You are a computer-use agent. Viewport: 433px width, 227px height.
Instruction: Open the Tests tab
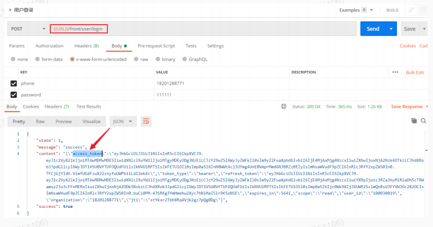coord(191,46)
